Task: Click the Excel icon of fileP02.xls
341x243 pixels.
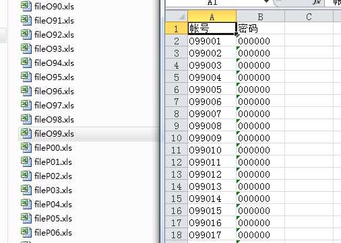Action: pyautogui.click(x=26, y=176)
